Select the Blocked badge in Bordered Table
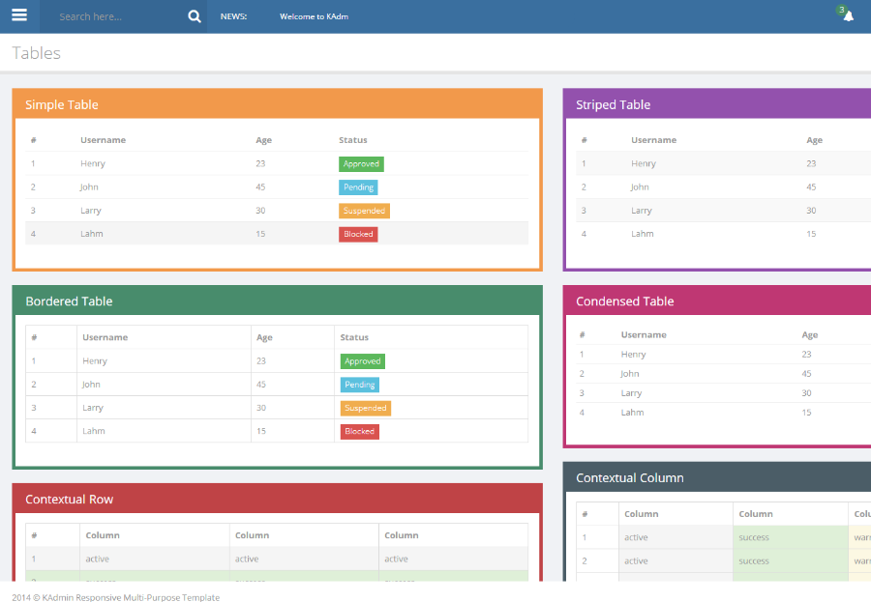The image size is (871, 602). point(359,432)
